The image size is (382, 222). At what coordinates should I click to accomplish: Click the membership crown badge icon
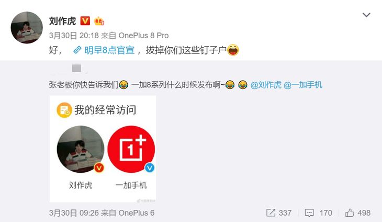[99, 21]
